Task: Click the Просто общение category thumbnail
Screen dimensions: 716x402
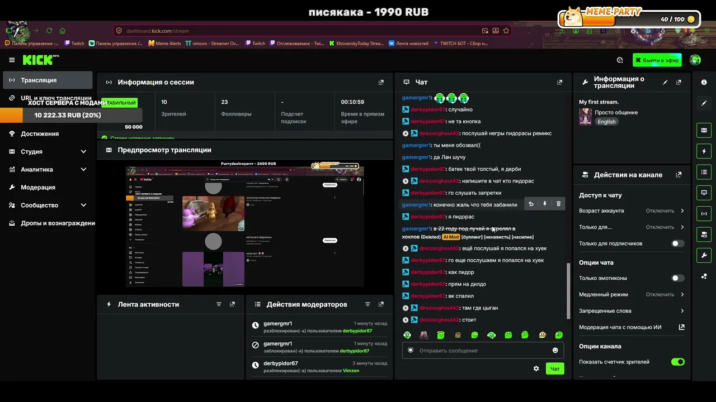Action: coord(586,117)
